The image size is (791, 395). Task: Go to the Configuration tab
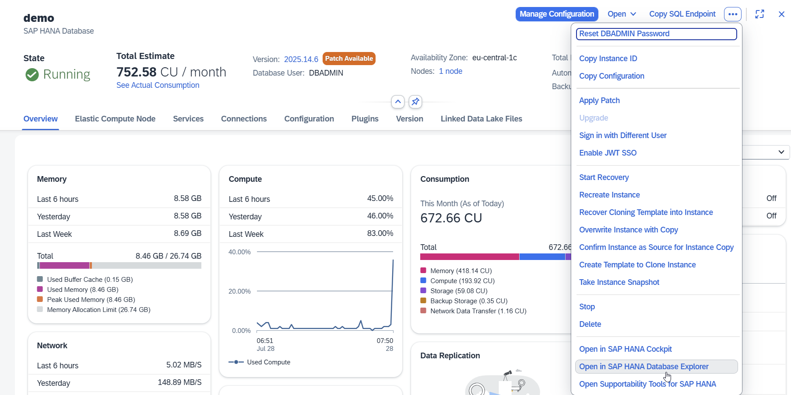point(309,119)
